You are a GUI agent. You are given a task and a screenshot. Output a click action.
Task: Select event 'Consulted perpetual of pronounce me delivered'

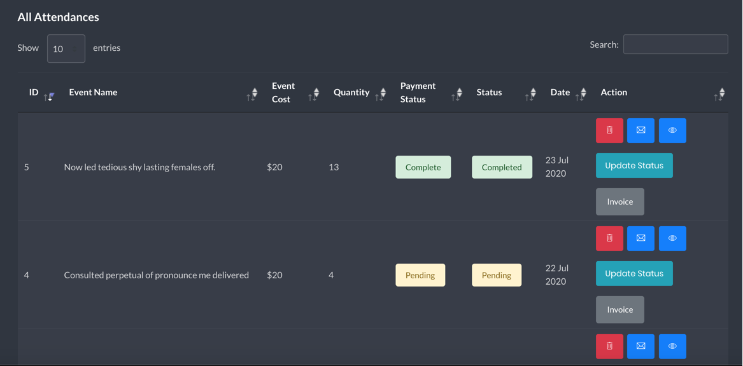(x=157, y=274)
